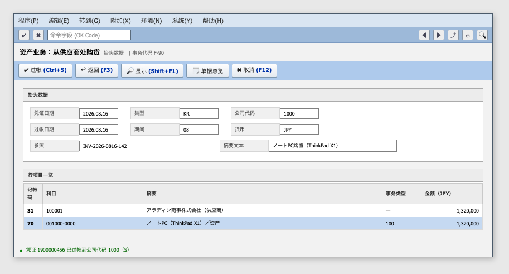The width and height of the screenshot is (509, 274).
Task: Select posting key 31 row cell
Action: (33, 210)
